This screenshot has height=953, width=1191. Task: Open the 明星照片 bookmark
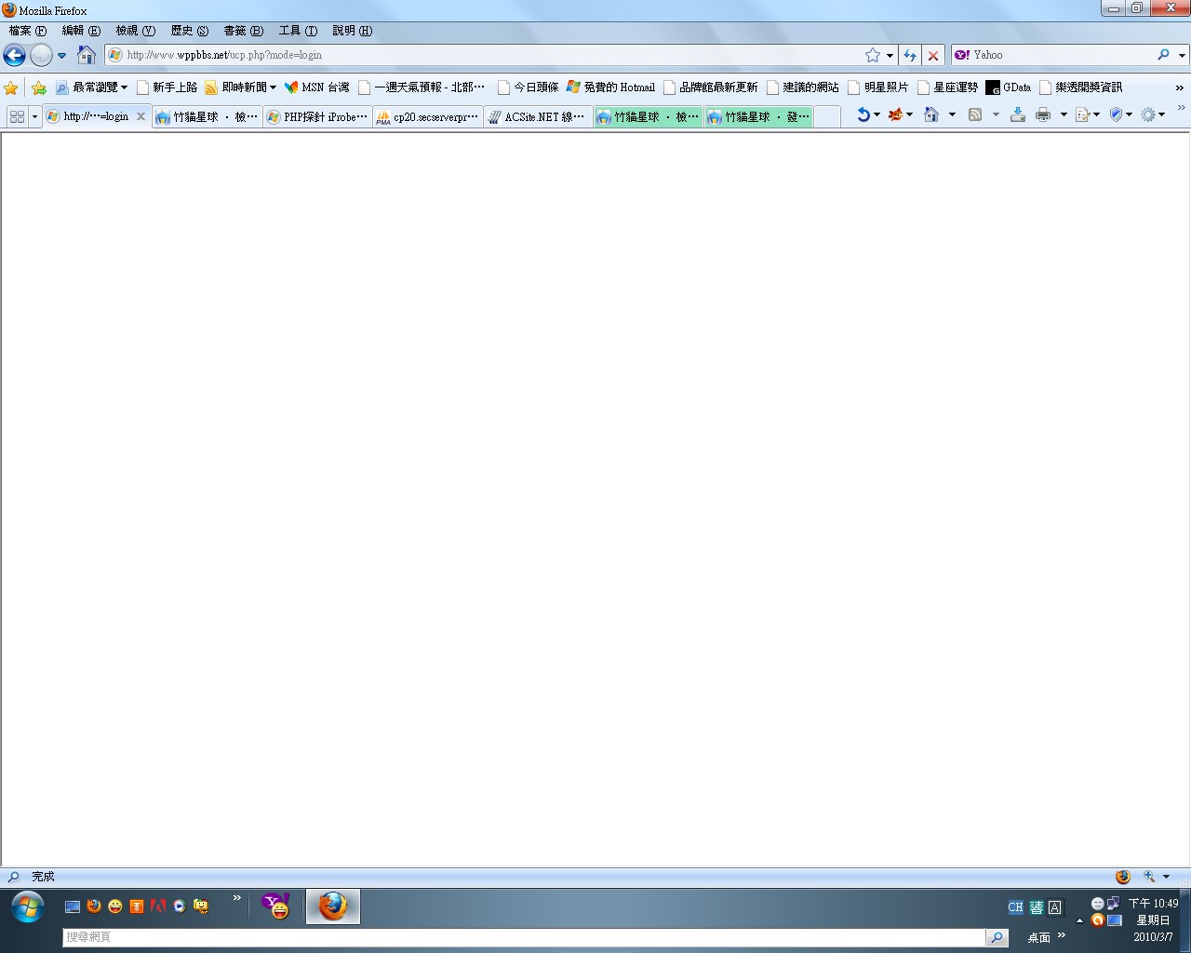(x=878, y=87)
